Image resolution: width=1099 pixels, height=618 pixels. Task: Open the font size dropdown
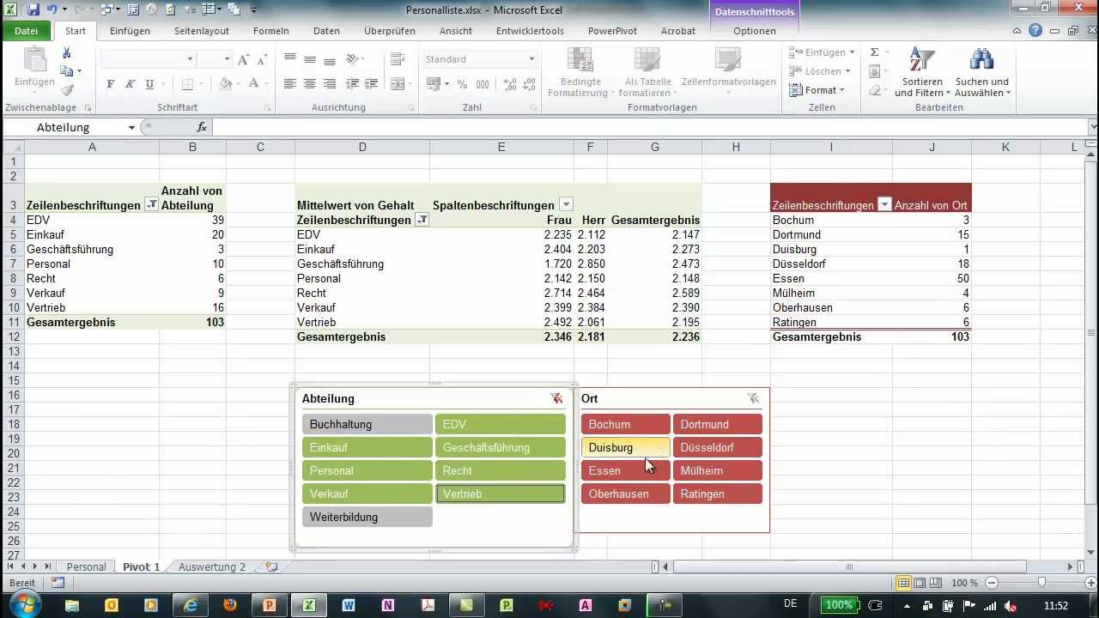coord(227,59)
